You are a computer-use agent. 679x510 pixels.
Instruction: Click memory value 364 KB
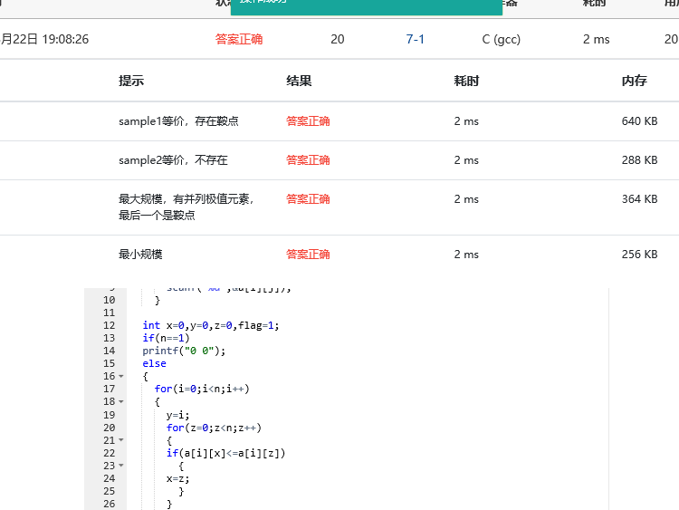point(639,199)
